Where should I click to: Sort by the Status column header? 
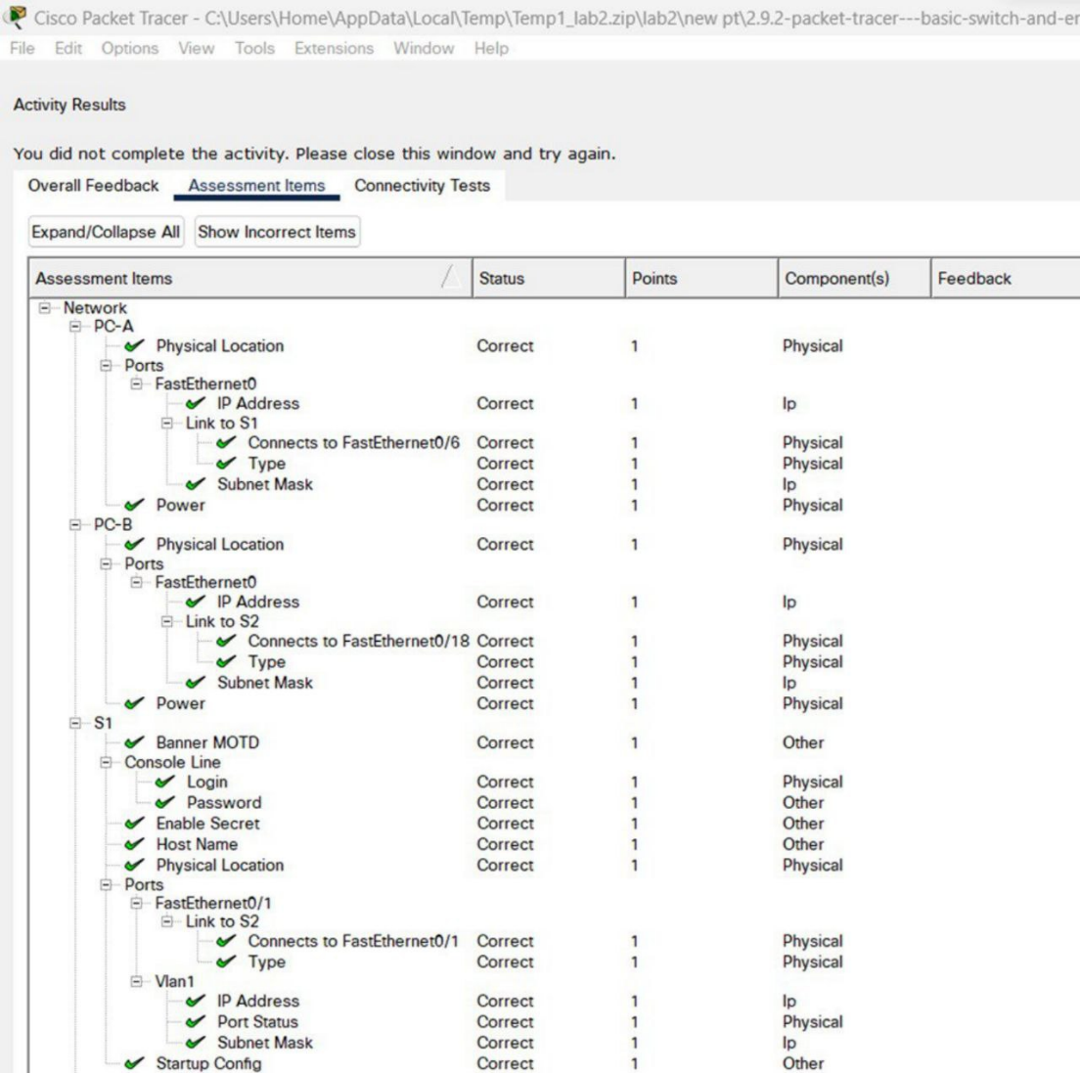(x=548, y=278)
